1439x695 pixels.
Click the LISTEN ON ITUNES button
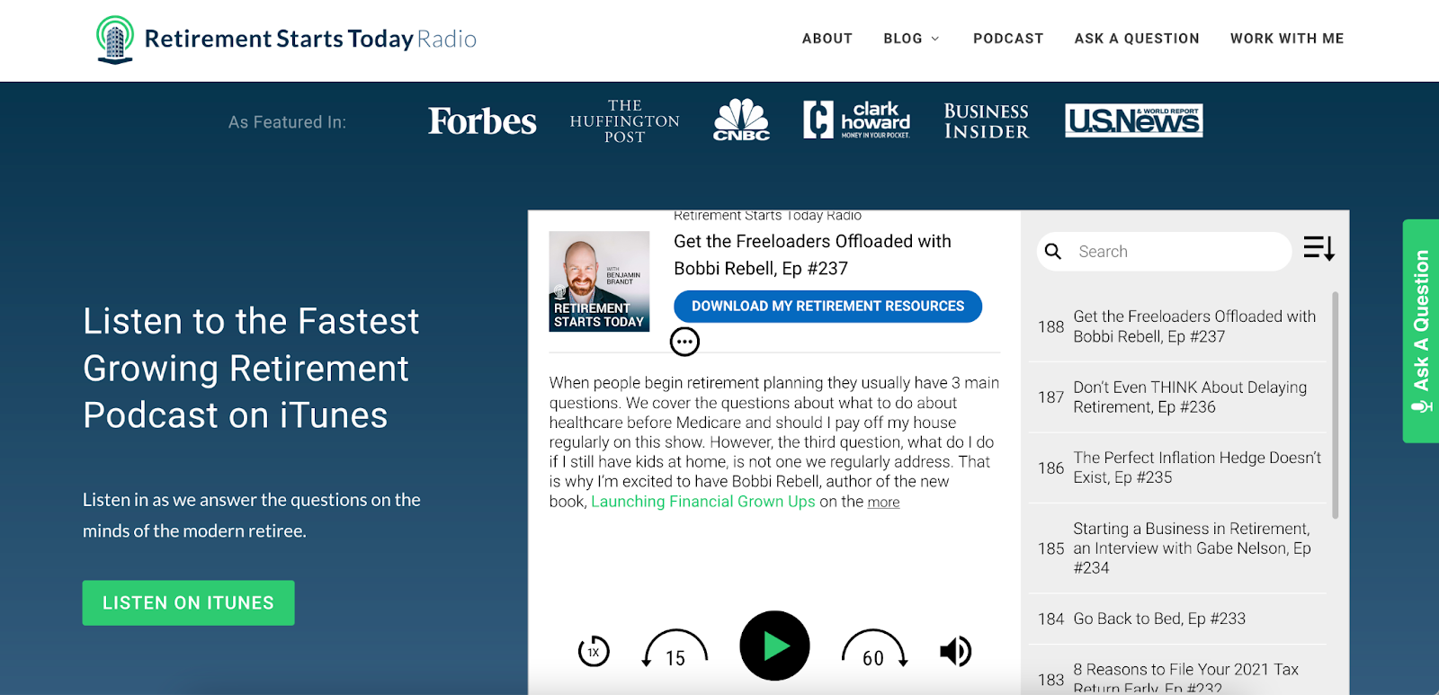tap(188, 602)
